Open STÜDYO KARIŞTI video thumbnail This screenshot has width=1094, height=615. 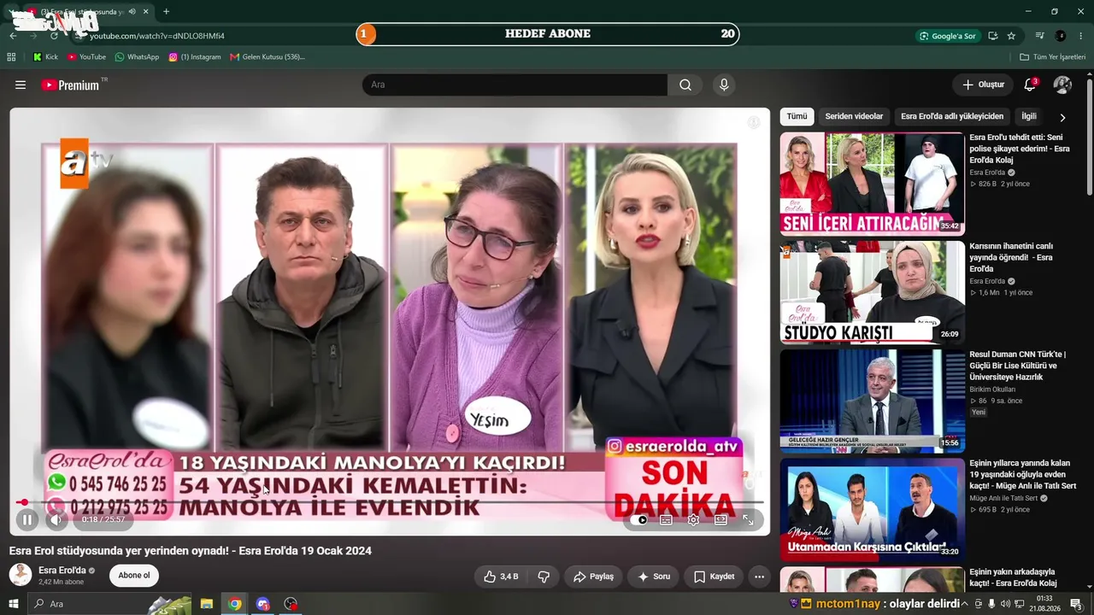(x=872, y=292)
